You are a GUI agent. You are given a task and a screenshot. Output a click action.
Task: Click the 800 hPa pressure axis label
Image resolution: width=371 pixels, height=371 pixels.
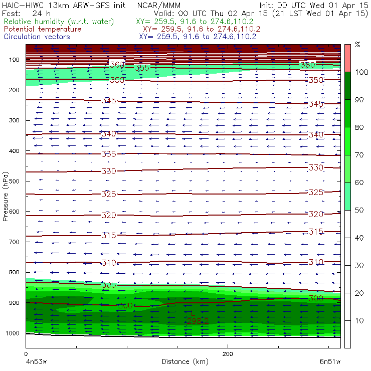pos(14,272)
